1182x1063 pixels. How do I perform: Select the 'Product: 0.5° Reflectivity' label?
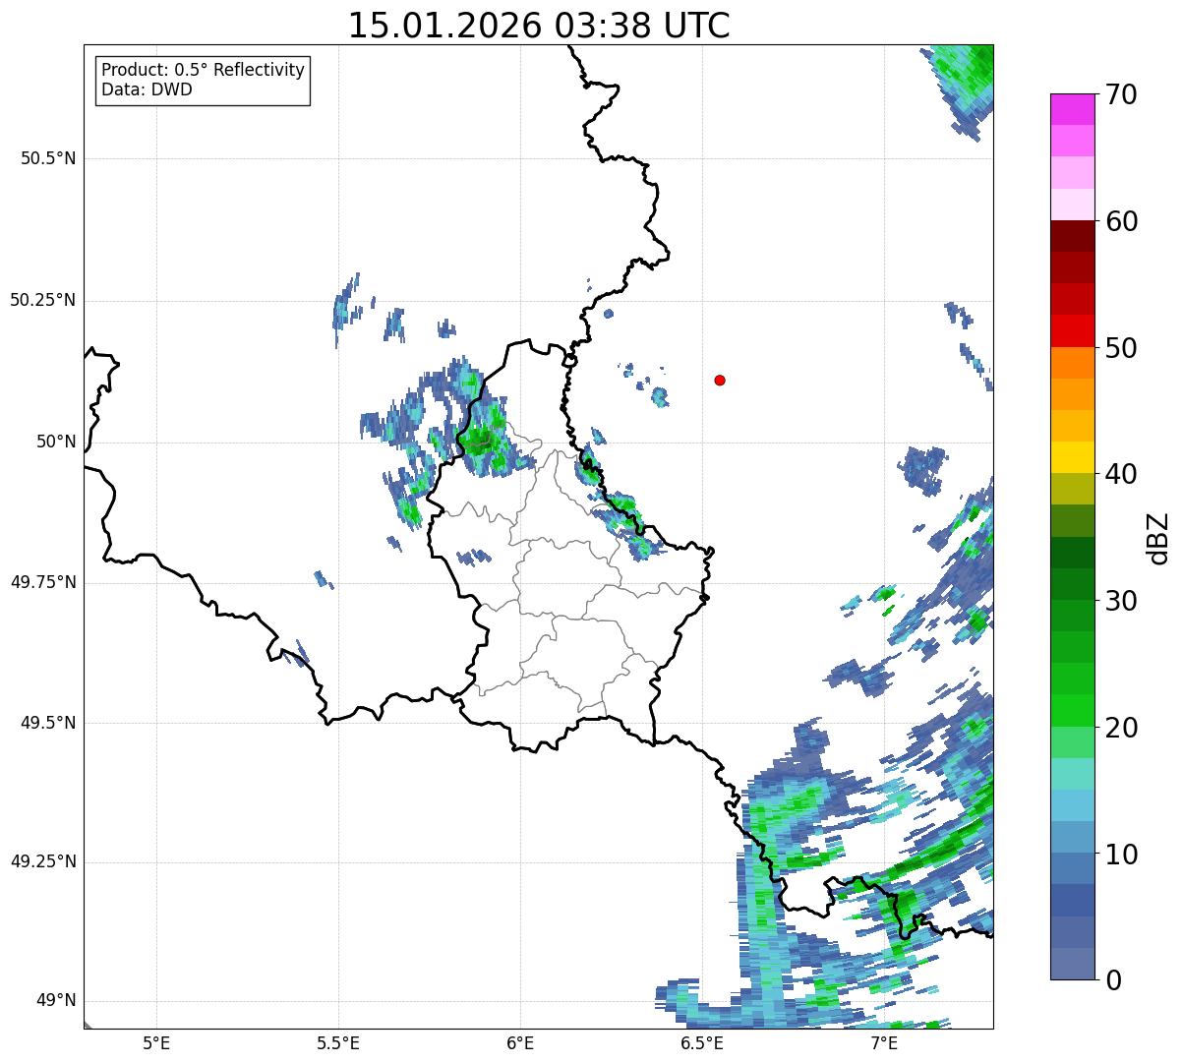pos(204,71)
